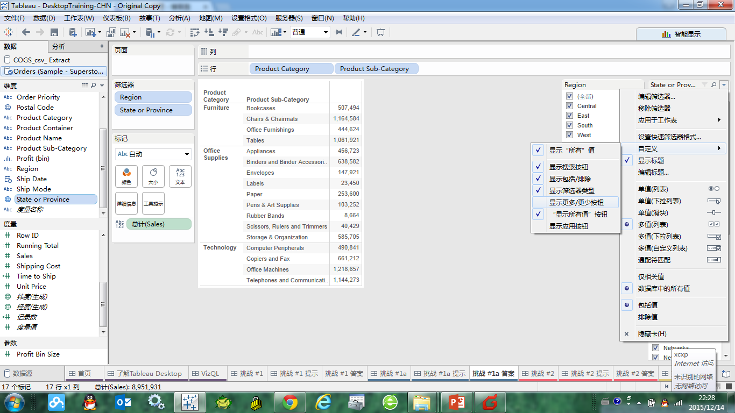Click the Size mark card button

[153, 176]
